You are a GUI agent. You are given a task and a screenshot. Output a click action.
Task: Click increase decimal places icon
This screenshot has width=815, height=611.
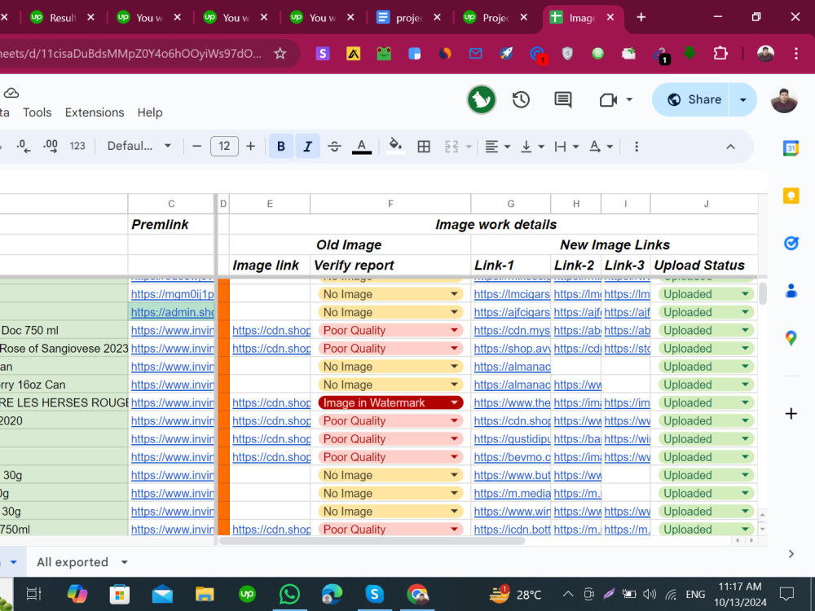click(51, 146)
